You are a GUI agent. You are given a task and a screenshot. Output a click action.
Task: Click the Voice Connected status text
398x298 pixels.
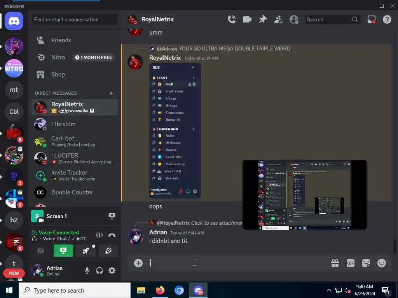coord(59,232)
